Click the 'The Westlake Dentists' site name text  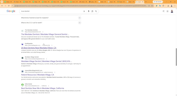pyautogui.click(x=31, y=30)
